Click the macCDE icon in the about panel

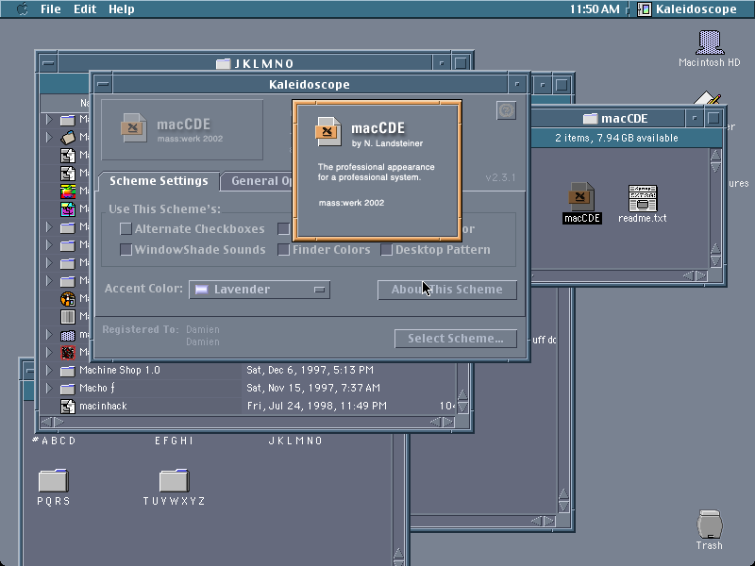tap(327, 131)
